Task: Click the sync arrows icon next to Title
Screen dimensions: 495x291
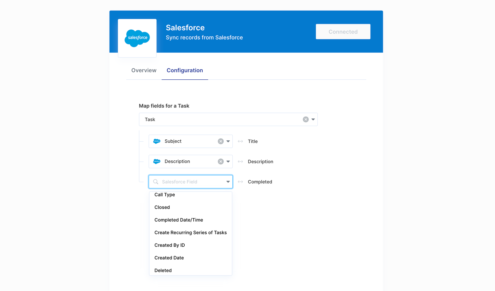Action: 240,141
